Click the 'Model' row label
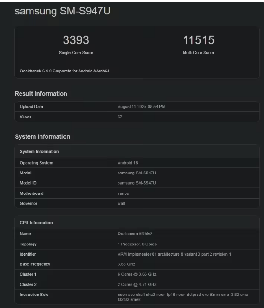Viewport: 264px width, 308px height. click(26, 173)
